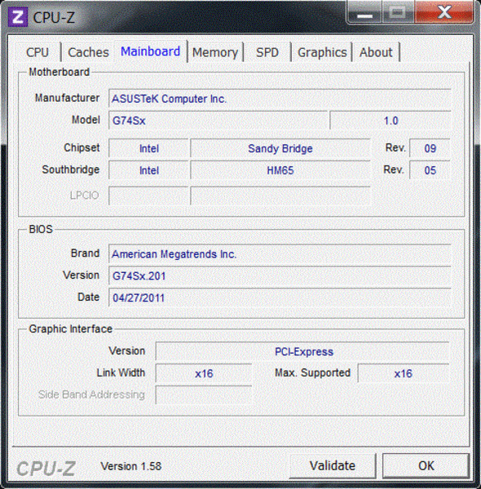Viewport: 481px width, 489px height.
Task: Click the Graphic Interface group label
Action: click(70, 328)
